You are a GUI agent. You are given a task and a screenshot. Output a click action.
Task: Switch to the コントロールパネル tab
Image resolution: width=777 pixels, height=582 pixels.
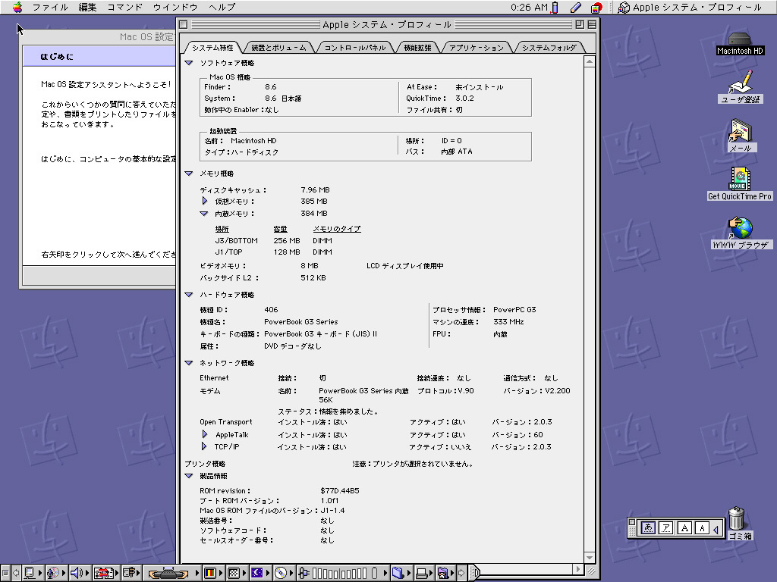click(355, 48)
